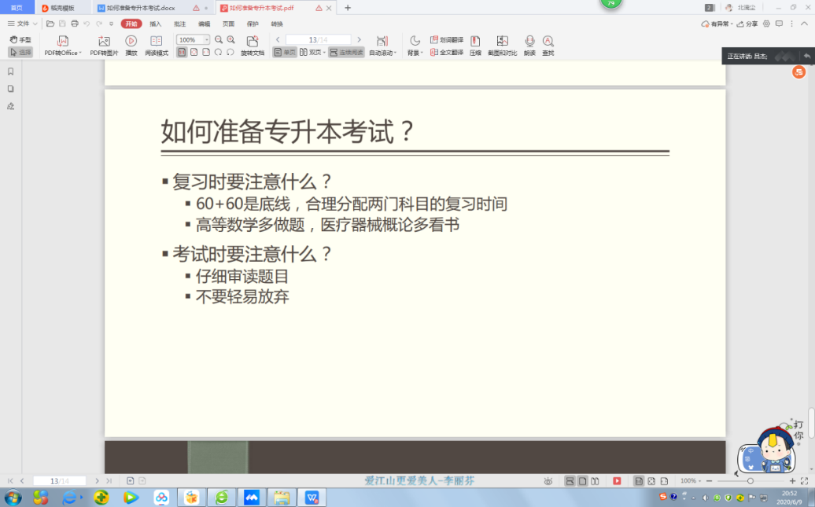Start 朗读 read-aloud
Screen dimensions: 815x507
[529, 46]
